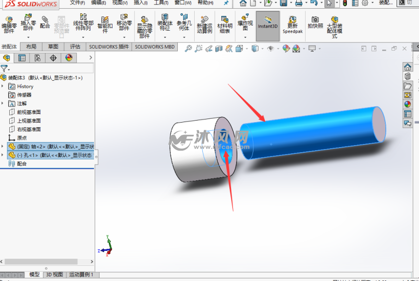The image size is (419, 281).
Task: Expand the Reference Geometry dropdown arrow
Action: pyautogui.click(x=184, y=37)
